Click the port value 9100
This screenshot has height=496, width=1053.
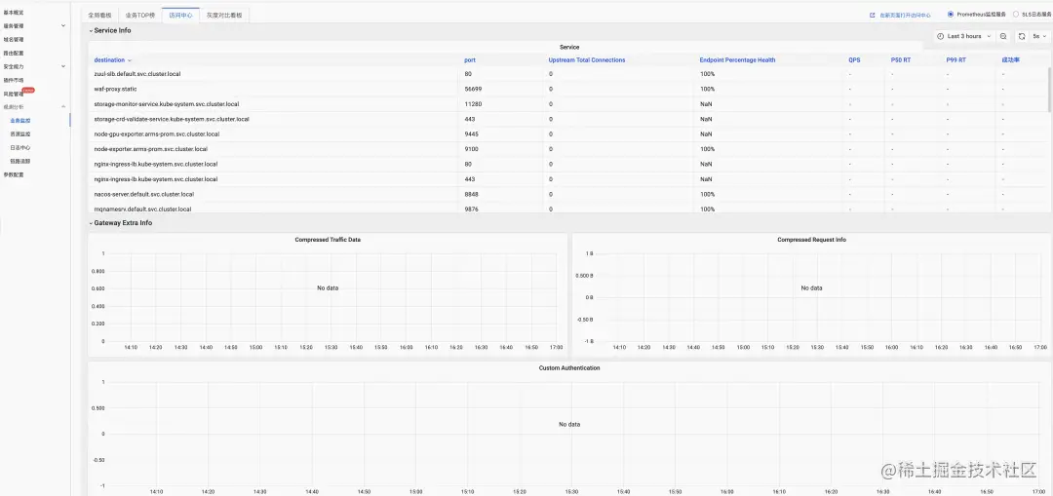[472, 149]
